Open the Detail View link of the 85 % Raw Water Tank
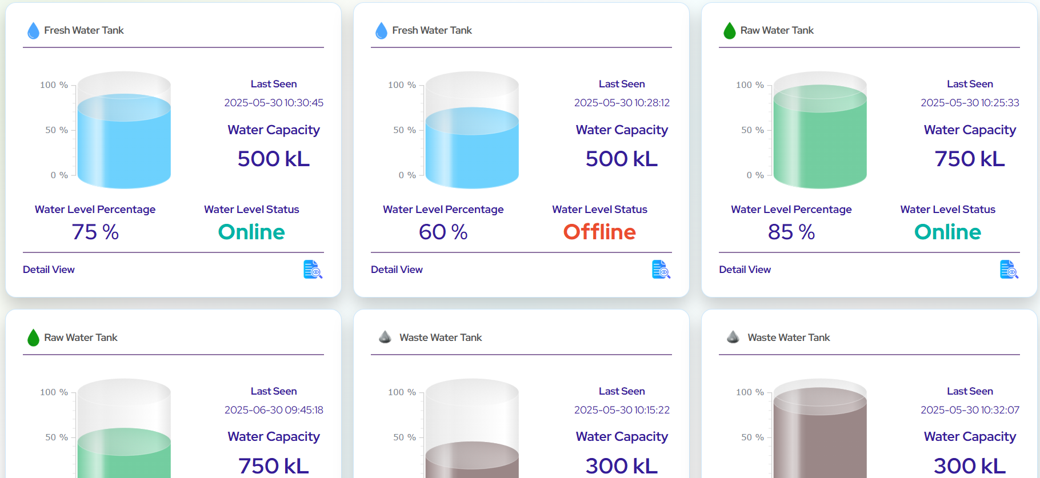The image size is (1040, 478). tap(745, 270)
